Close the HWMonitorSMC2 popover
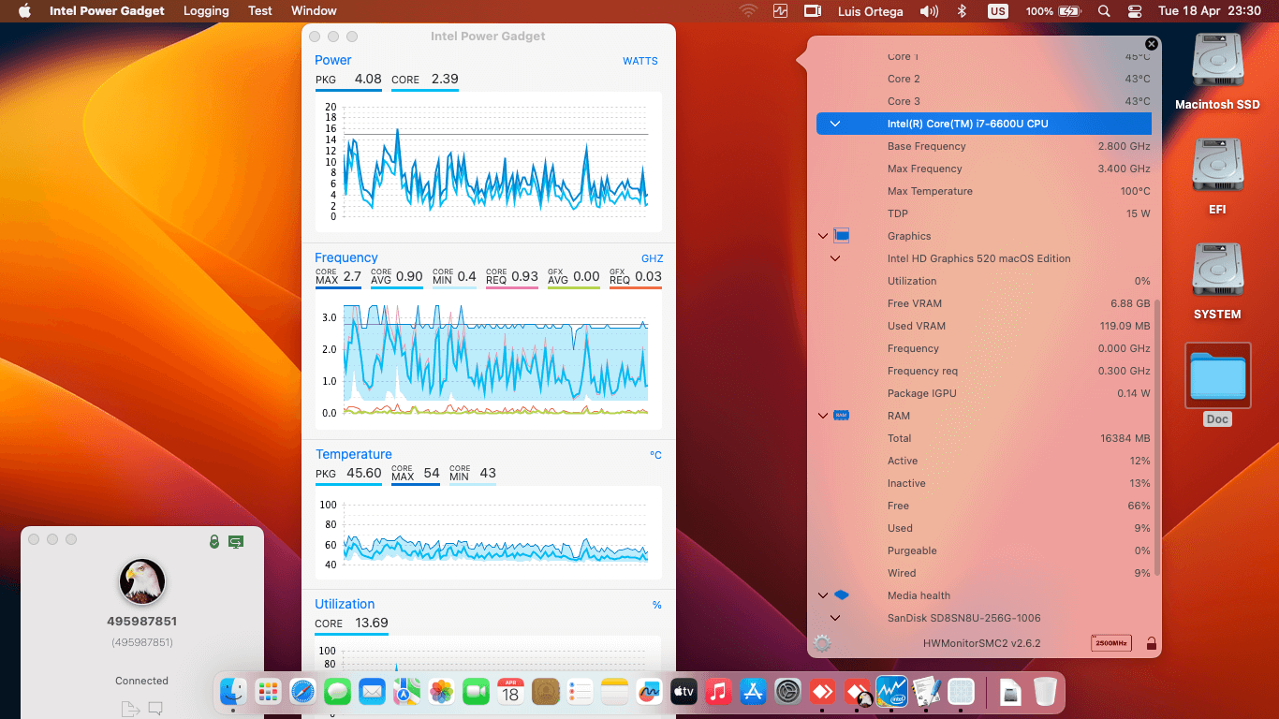Viewport: 1279px width, 719px height. 1152,44
